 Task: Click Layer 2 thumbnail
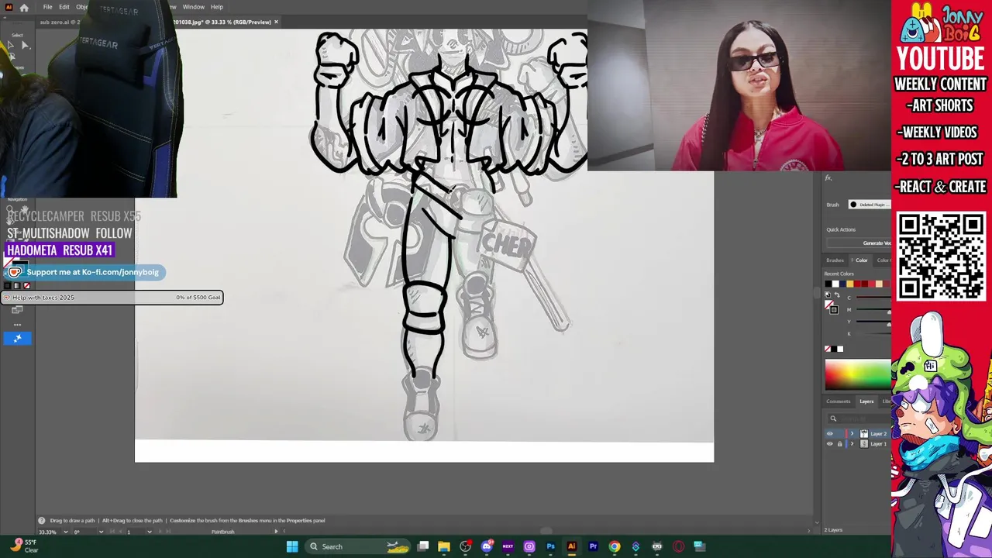coord(864,434)
